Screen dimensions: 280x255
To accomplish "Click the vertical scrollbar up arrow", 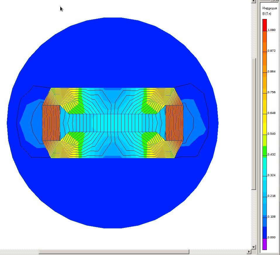I will 254,1.
